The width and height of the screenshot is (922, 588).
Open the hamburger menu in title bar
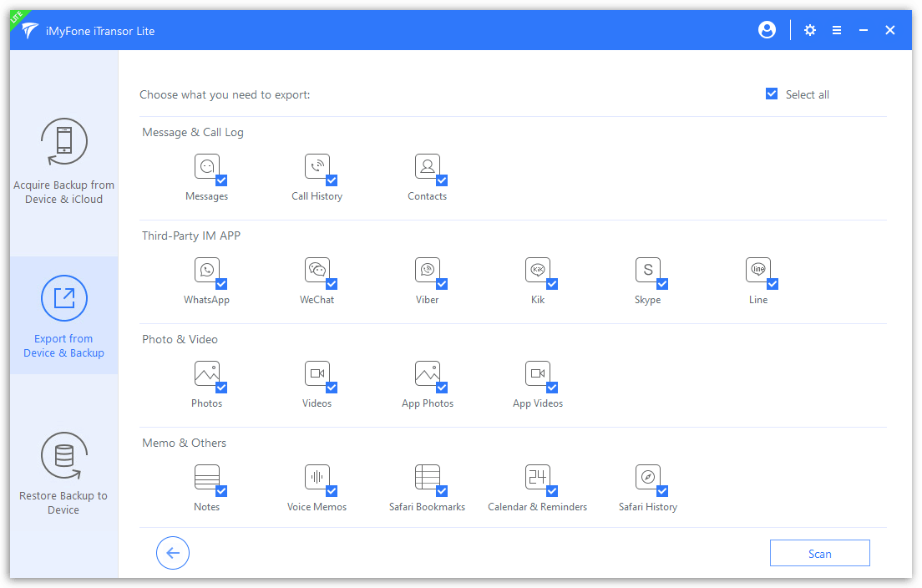coord(837,30)
